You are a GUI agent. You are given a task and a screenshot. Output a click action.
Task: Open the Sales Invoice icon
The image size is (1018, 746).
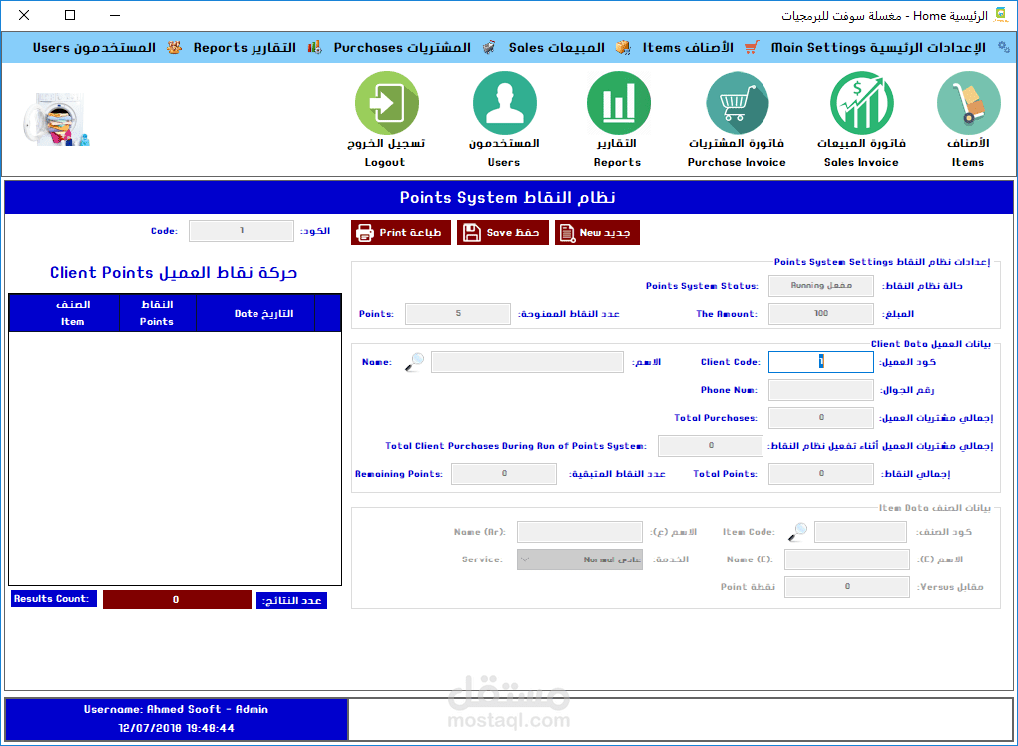click(x=861, y=103)
